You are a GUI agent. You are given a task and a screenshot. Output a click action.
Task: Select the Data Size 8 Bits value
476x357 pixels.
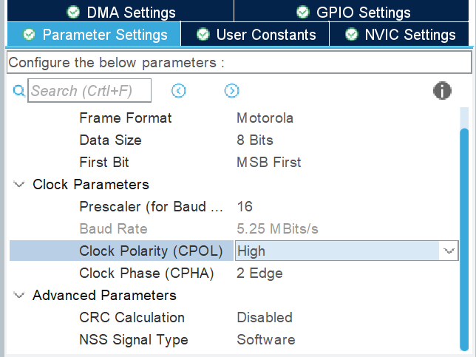tap(255, 140)
